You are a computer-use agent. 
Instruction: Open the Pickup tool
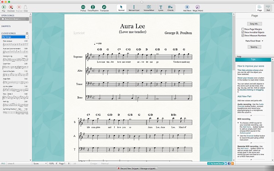[83, 7]
